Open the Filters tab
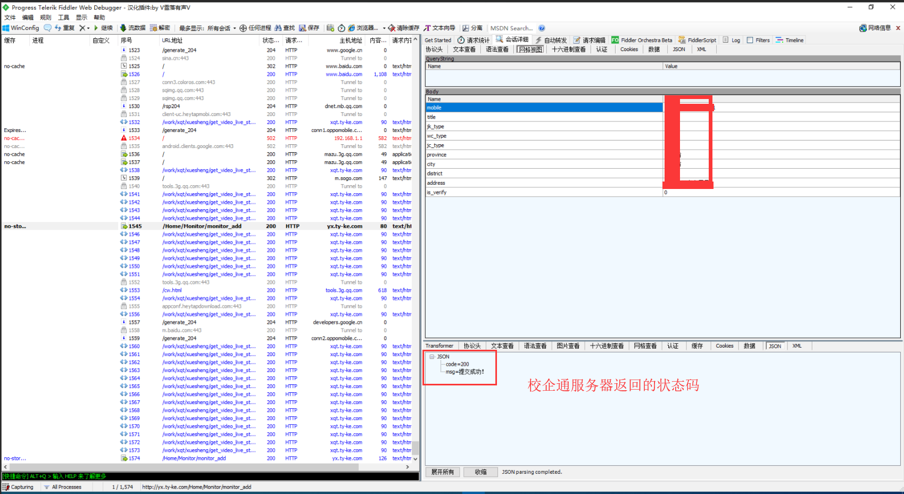 758,40
